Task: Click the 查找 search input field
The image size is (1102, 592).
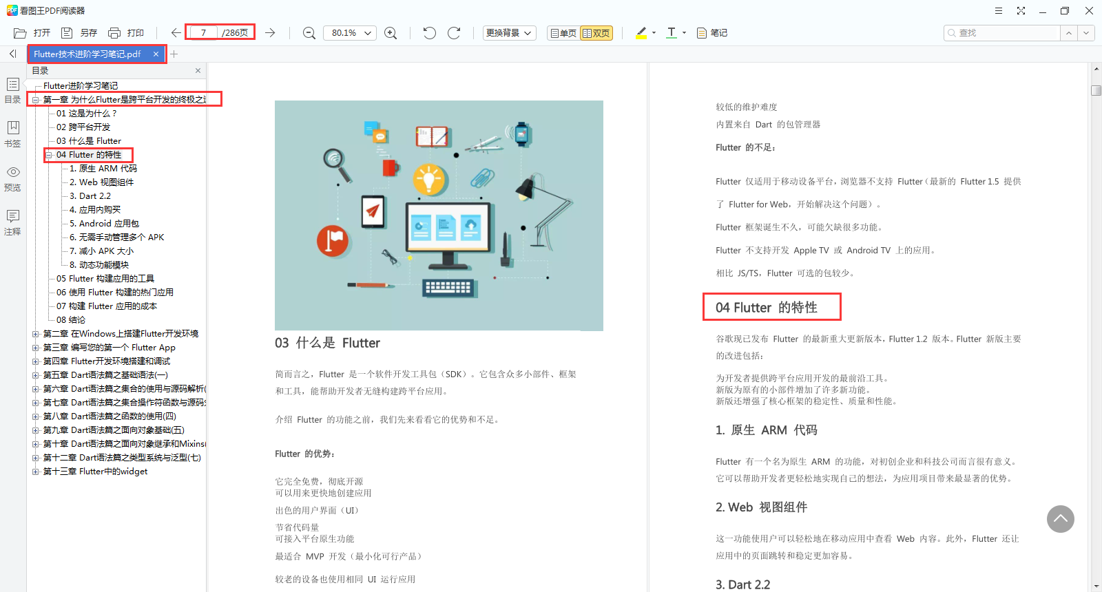Action: point(1002,33)
